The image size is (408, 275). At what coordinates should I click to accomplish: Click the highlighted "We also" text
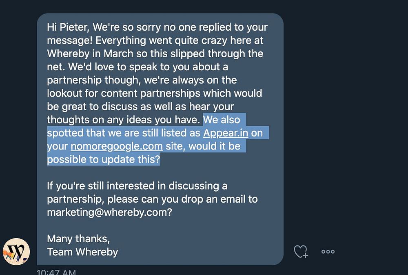[x=222, y=120]
